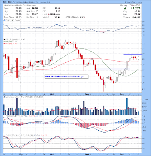Screen dimensions: 151x156
Task: Click the MACD(8,17,9) 0.726 panel label
Action: (16, 116)
